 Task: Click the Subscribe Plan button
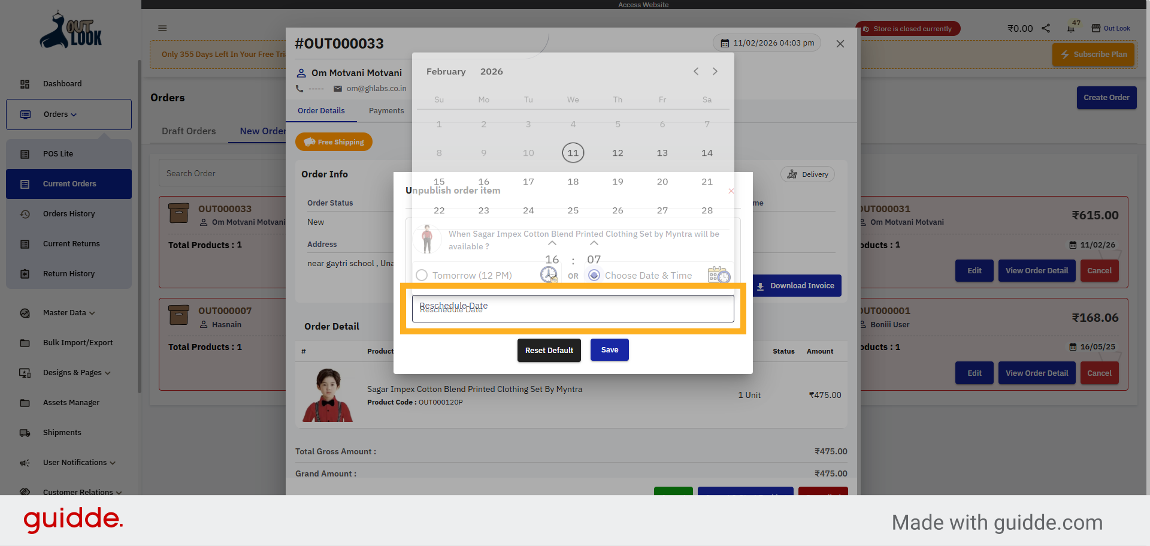(1094, 55)
